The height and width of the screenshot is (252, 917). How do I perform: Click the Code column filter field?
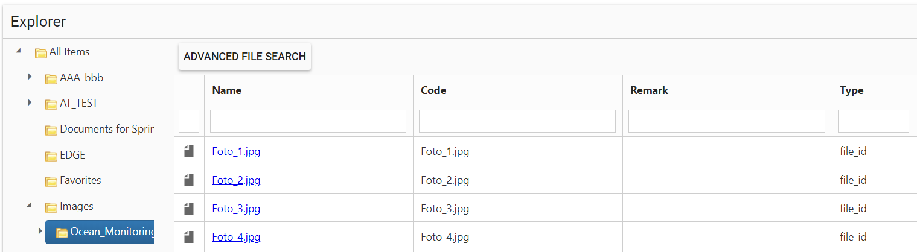click(517, 121)
